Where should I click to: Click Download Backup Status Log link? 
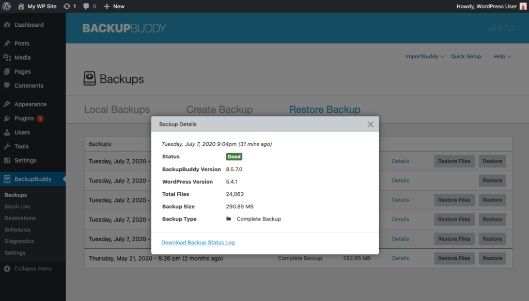point(198,242)
